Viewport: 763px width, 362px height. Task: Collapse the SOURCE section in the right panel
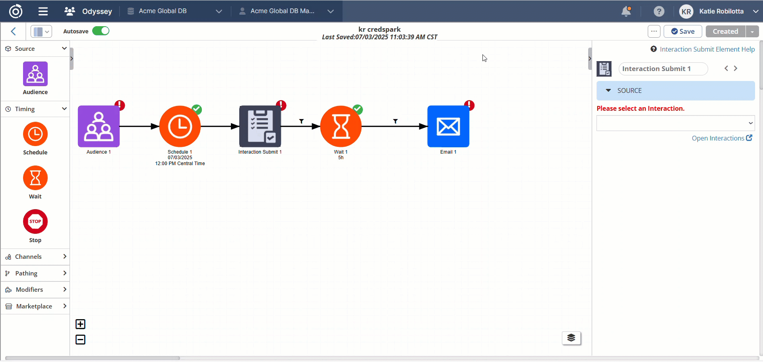pyautogui.click(x=608, y=90)
